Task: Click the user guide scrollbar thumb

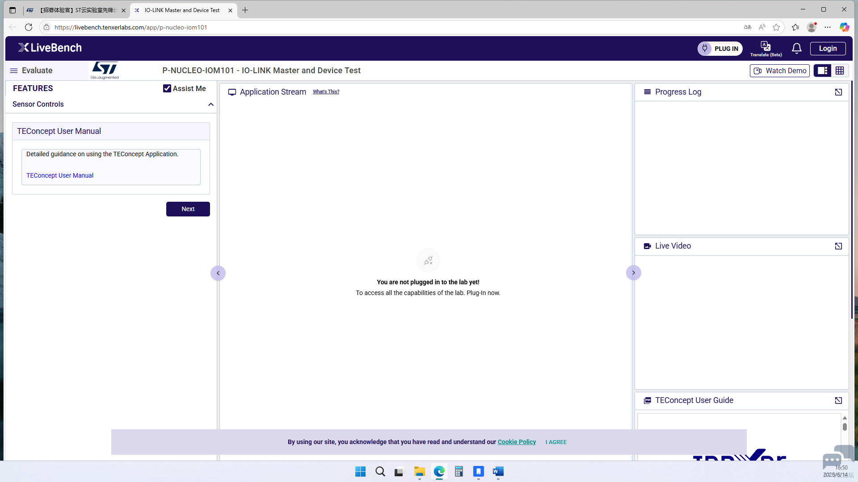Action: [845, 427]
